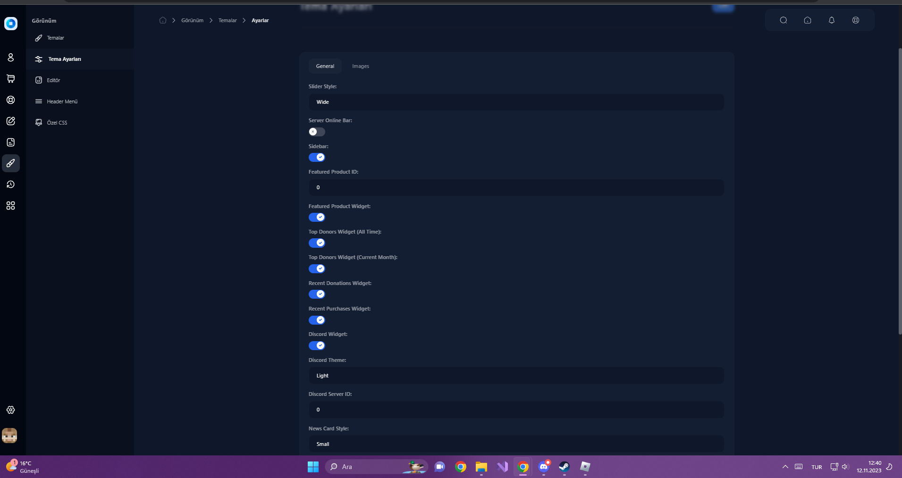Open the account circle icon in top bar
This screenshot has width=902, height=478.
pos(856,20)
